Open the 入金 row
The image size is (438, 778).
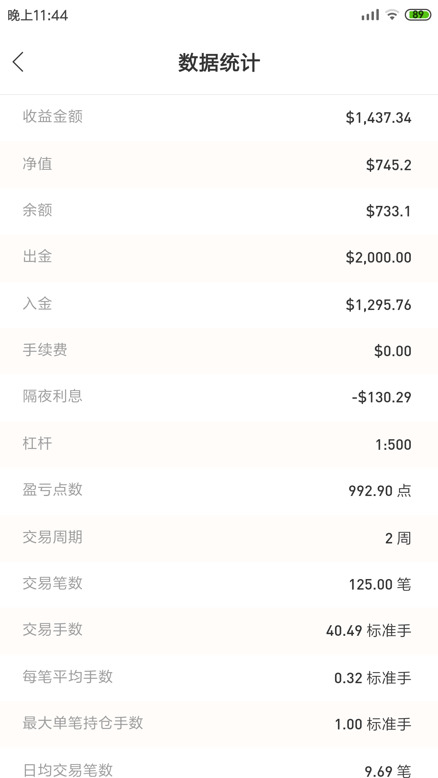pyautogui.click(x=219, y=305)
